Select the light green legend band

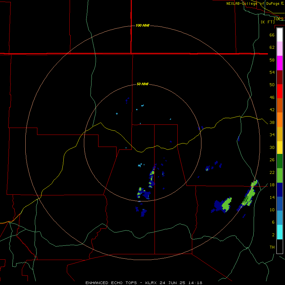pos(280,175)
